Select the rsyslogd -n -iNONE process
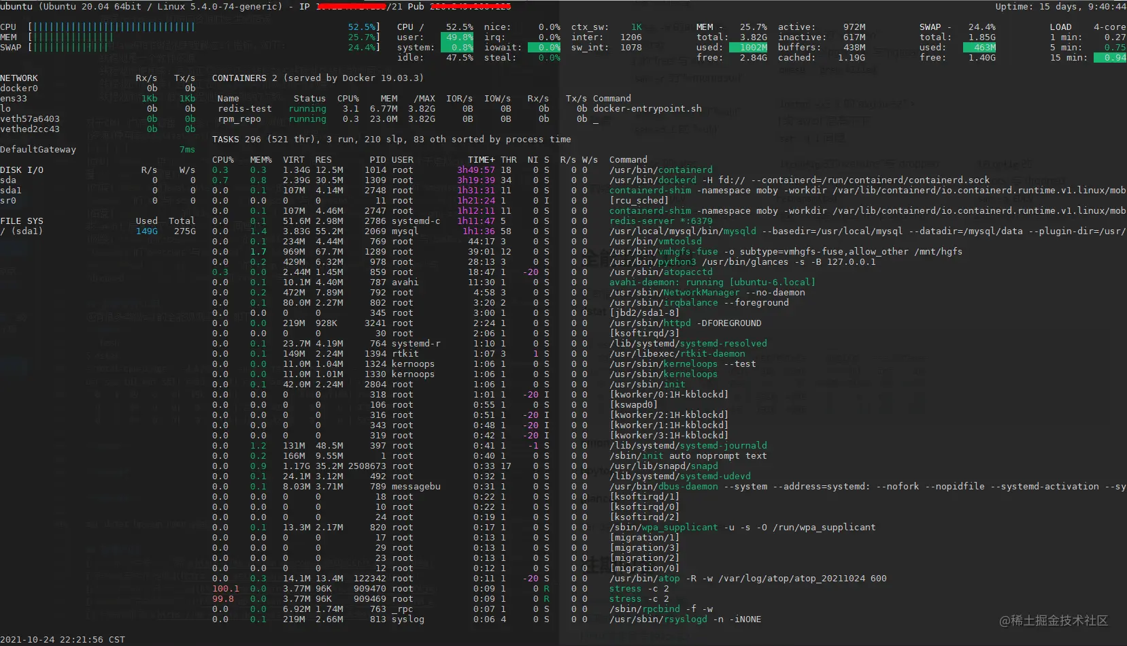The width and height of the screenshot is (1127, 646). pyautogui.click(x=685, y=619)
